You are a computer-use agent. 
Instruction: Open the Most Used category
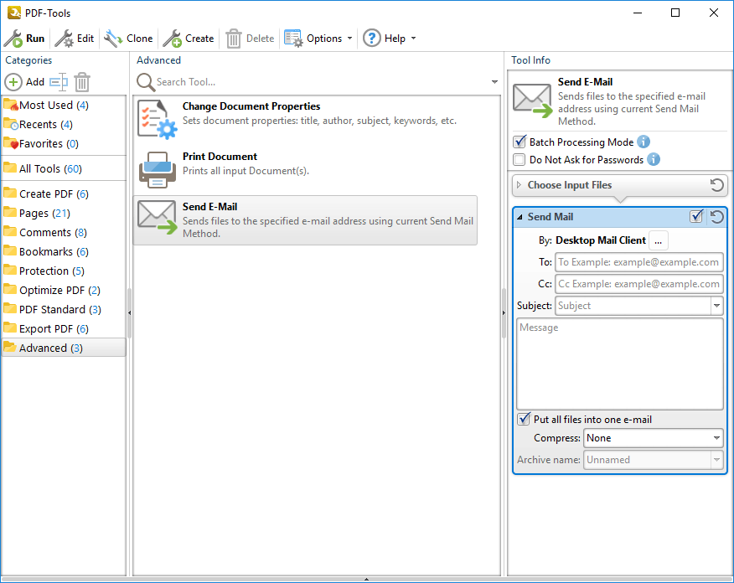pos(64,106)
